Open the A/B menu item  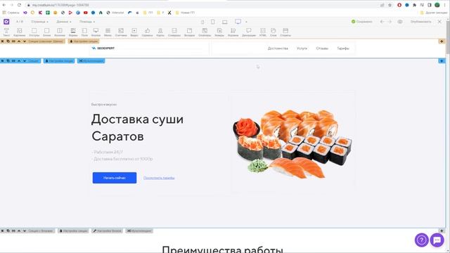[19, 22]
